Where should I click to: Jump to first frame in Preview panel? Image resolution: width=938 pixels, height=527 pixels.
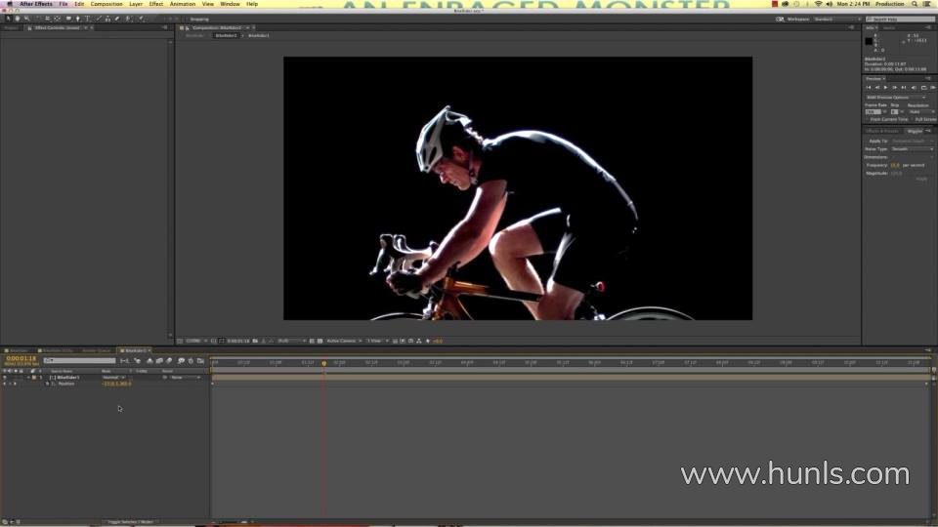(x=869, y=87)
